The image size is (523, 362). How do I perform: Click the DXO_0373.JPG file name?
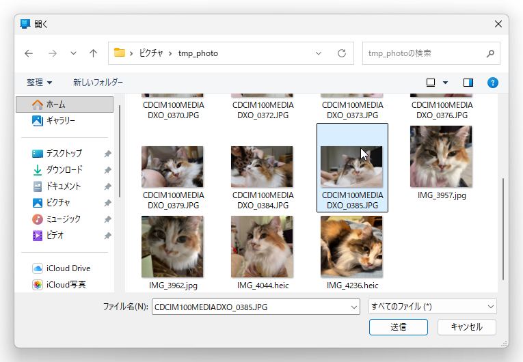tap(353, 110)
